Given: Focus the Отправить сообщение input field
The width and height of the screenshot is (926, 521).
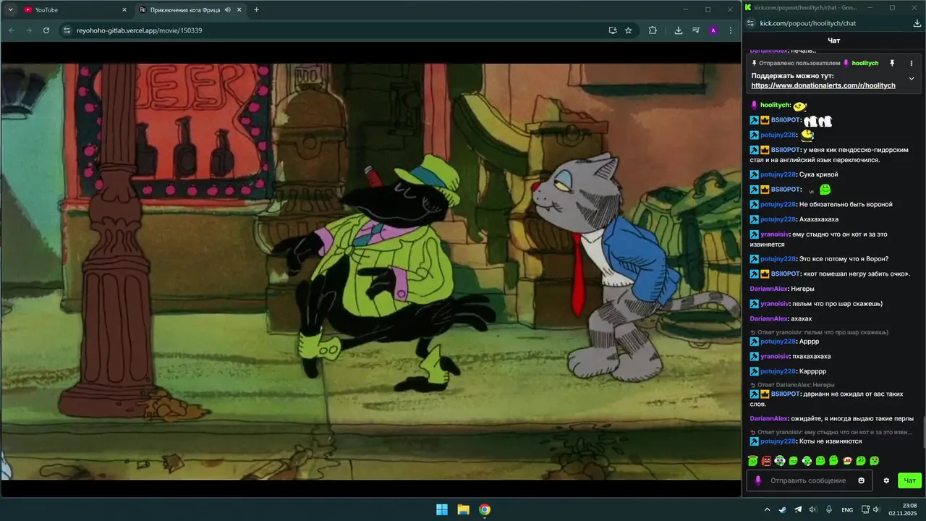Looking at the screenshot, I should click(810, 480).
